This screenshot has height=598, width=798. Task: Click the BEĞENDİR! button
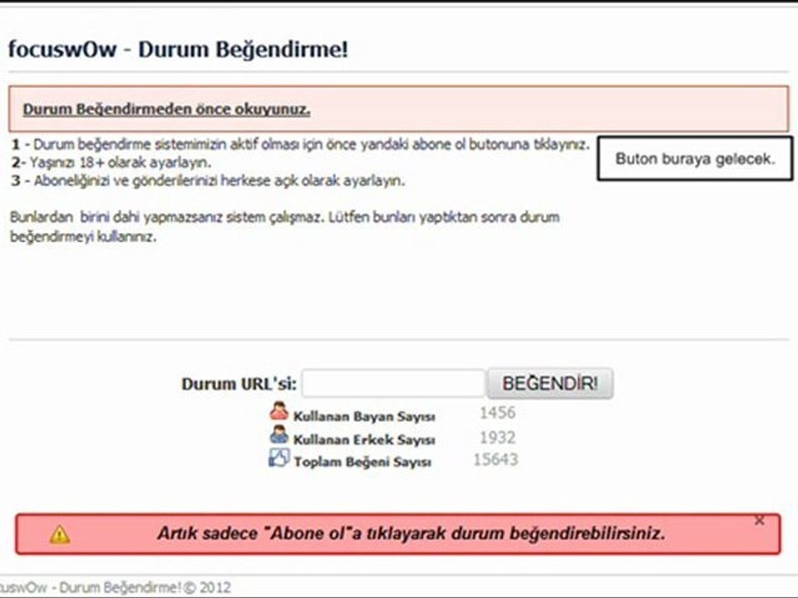tap(550, 384)
